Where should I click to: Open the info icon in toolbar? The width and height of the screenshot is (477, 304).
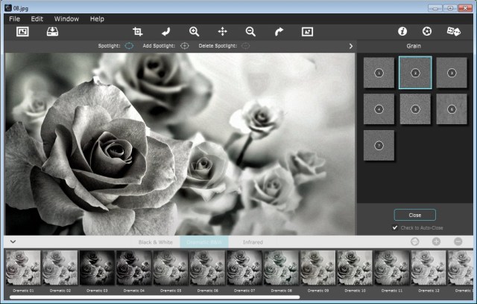tap(402, 31)
